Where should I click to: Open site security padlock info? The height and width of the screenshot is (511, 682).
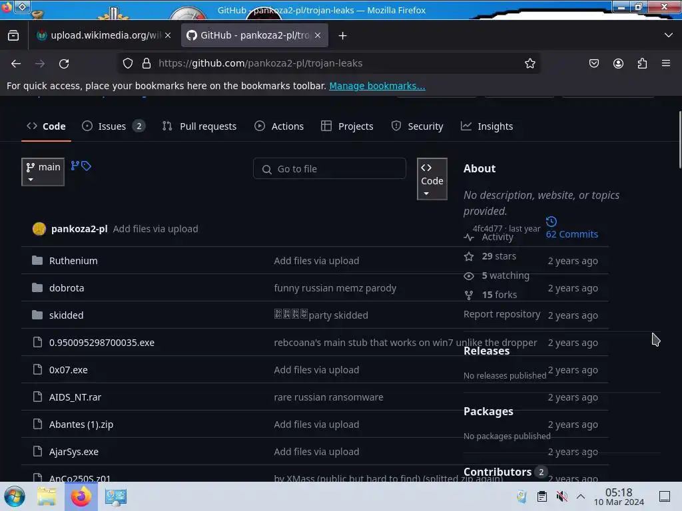click(x=147, y=63)
